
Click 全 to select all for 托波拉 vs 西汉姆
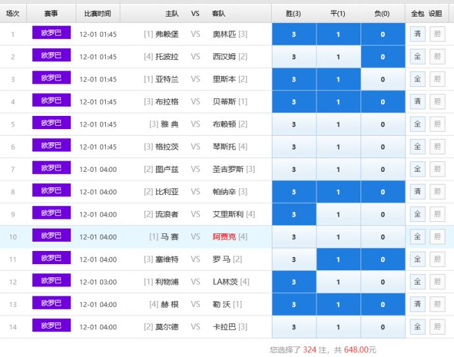417,57
